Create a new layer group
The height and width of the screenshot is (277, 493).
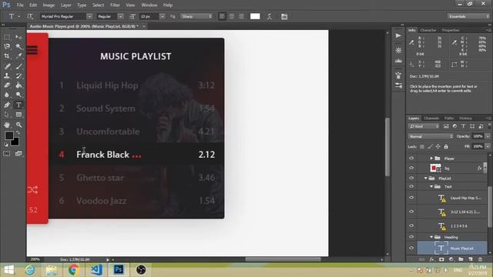point(461,259)
